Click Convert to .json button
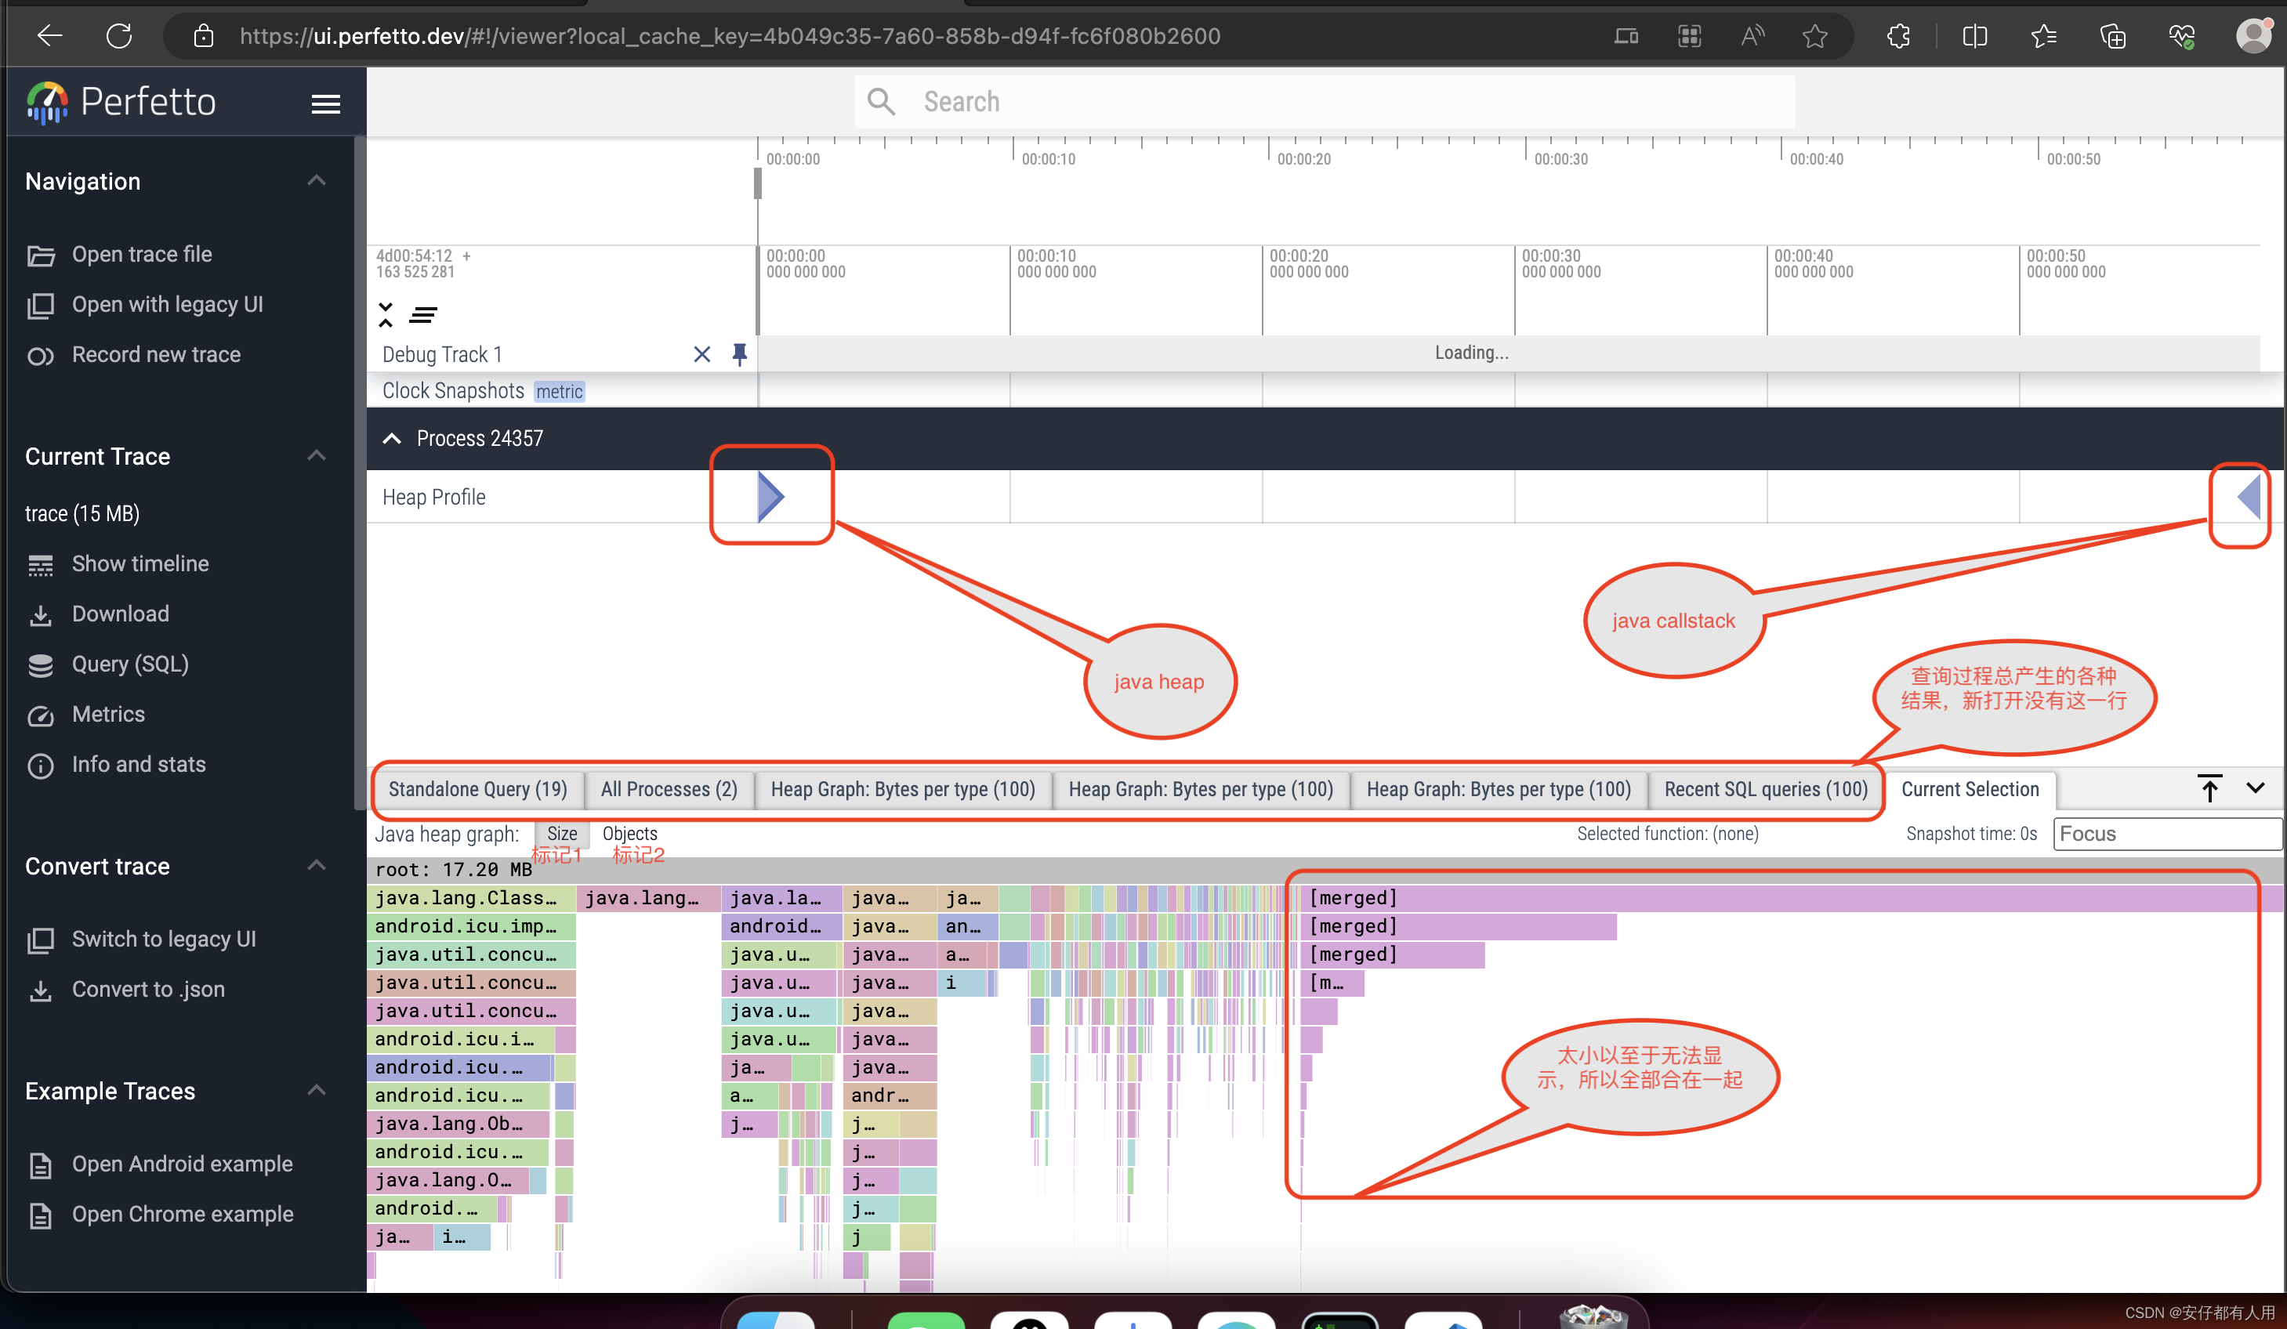The width and height of the screenshot is (2287, 1329). point(147,989)
